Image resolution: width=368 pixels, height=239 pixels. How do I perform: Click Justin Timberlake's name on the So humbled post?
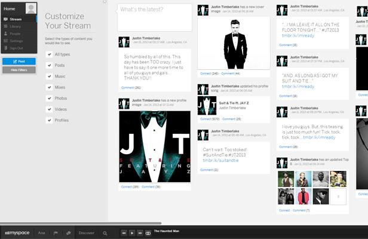(146, 38)
